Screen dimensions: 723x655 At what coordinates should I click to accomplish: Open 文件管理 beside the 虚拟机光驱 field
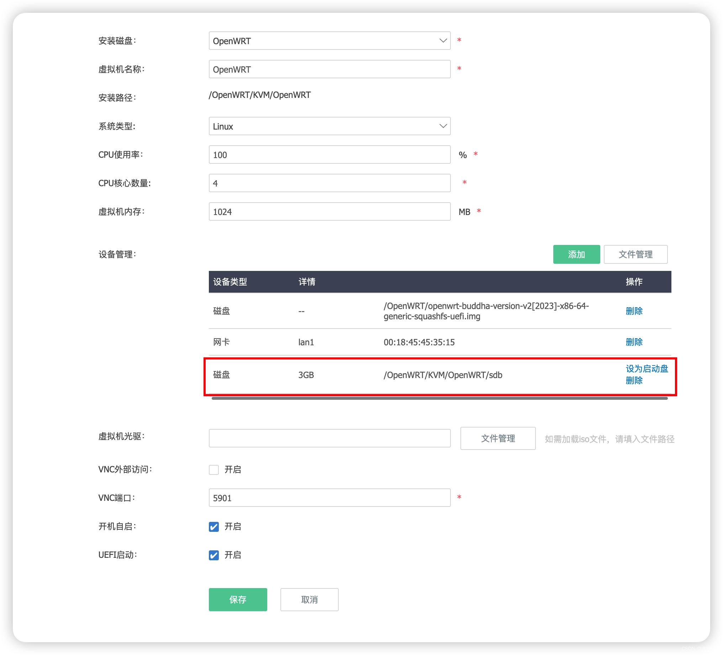pos(498,438)
